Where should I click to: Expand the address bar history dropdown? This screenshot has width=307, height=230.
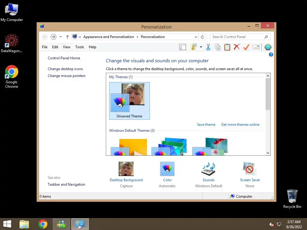point(195,37)
